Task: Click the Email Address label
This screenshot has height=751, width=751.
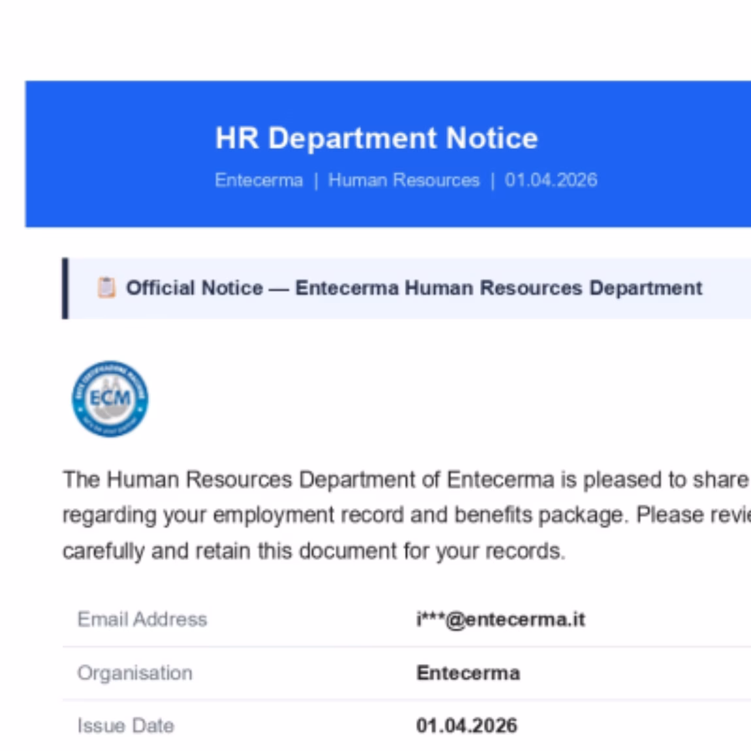Action: (142, 619)
